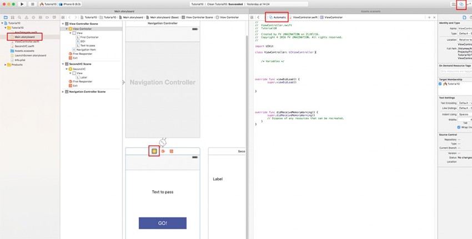Image resolution: width=472 pixels, height=239 pixels.
Task: Collapse View Controller Scene in outline
Action: point(63,24)
